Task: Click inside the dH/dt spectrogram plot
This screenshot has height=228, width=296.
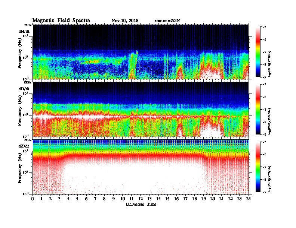Action: (141, 52)
